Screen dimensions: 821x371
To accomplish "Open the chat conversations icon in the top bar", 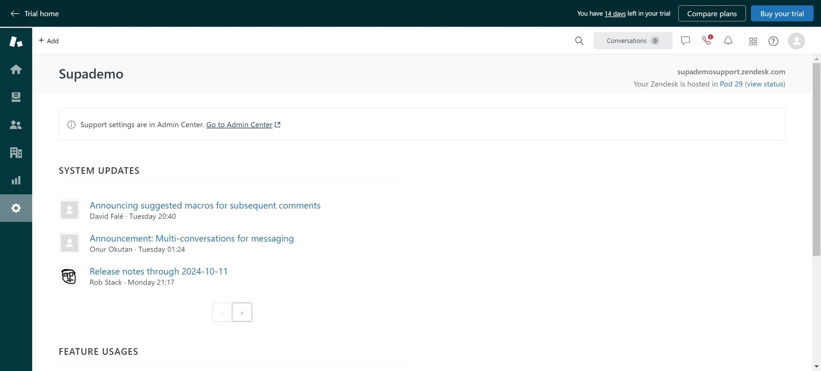I will click(685, 40).
